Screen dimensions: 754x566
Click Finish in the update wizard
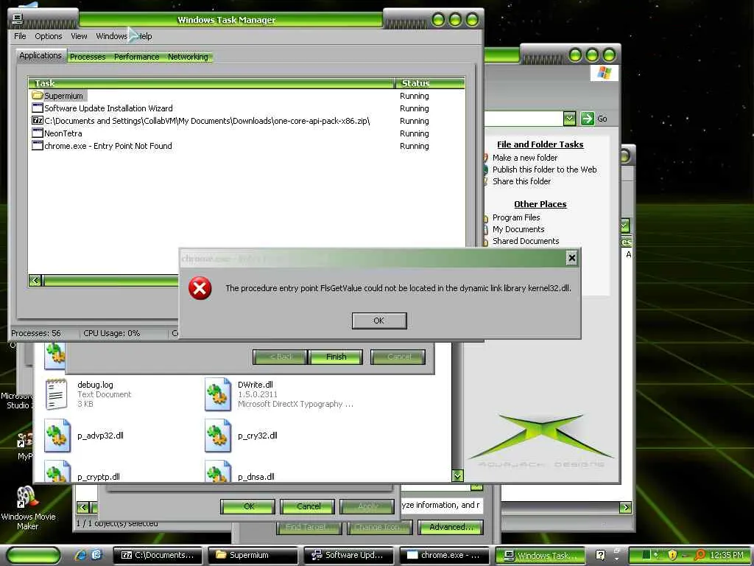pos(336,357)
